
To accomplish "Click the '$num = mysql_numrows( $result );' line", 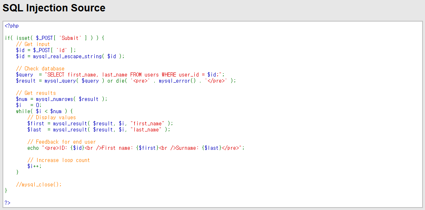I will (x=62, y=99).
